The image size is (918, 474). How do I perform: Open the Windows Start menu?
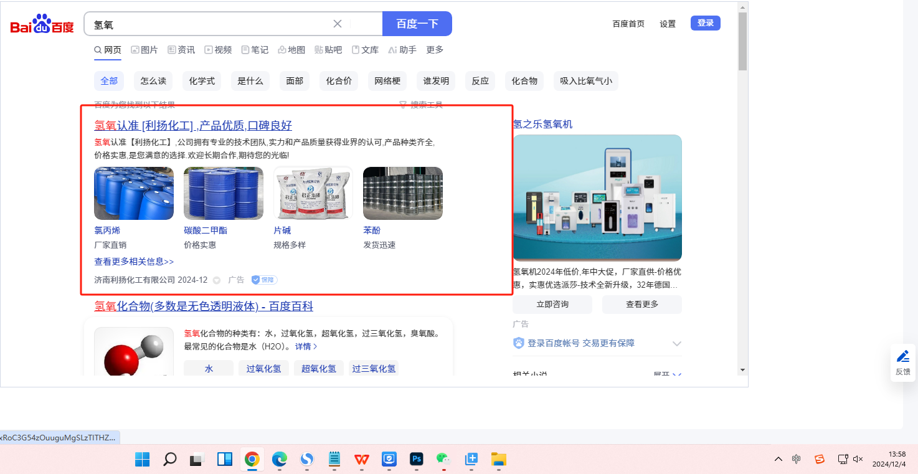pyautogui.click(x=143, y=460)
